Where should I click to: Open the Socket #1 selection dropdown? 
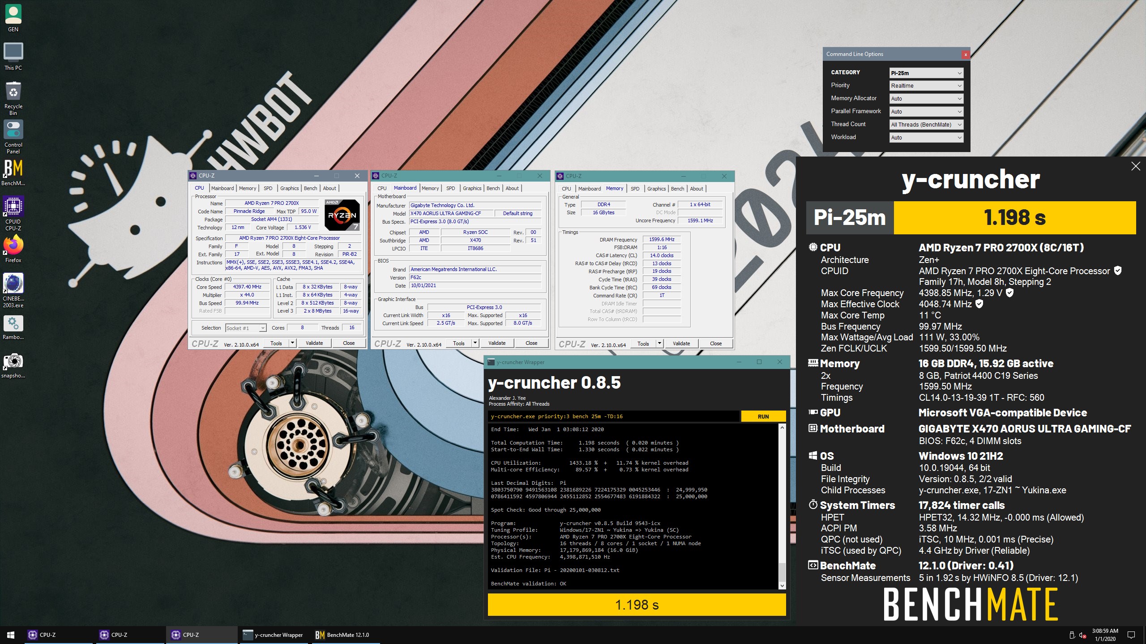pyautogui.click(x=246, y=328)
